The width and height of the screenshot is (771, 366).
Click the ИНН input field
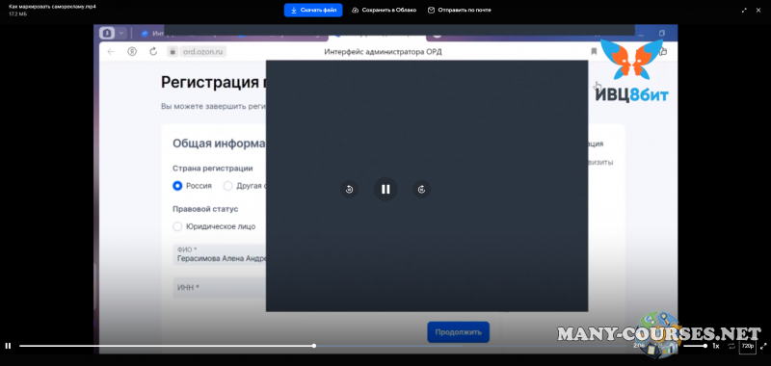220,287
